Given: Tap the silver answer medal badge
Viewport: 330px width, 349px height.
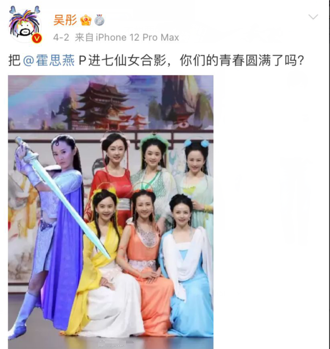Looking at the screenshot, I should [x=99, y=20].
